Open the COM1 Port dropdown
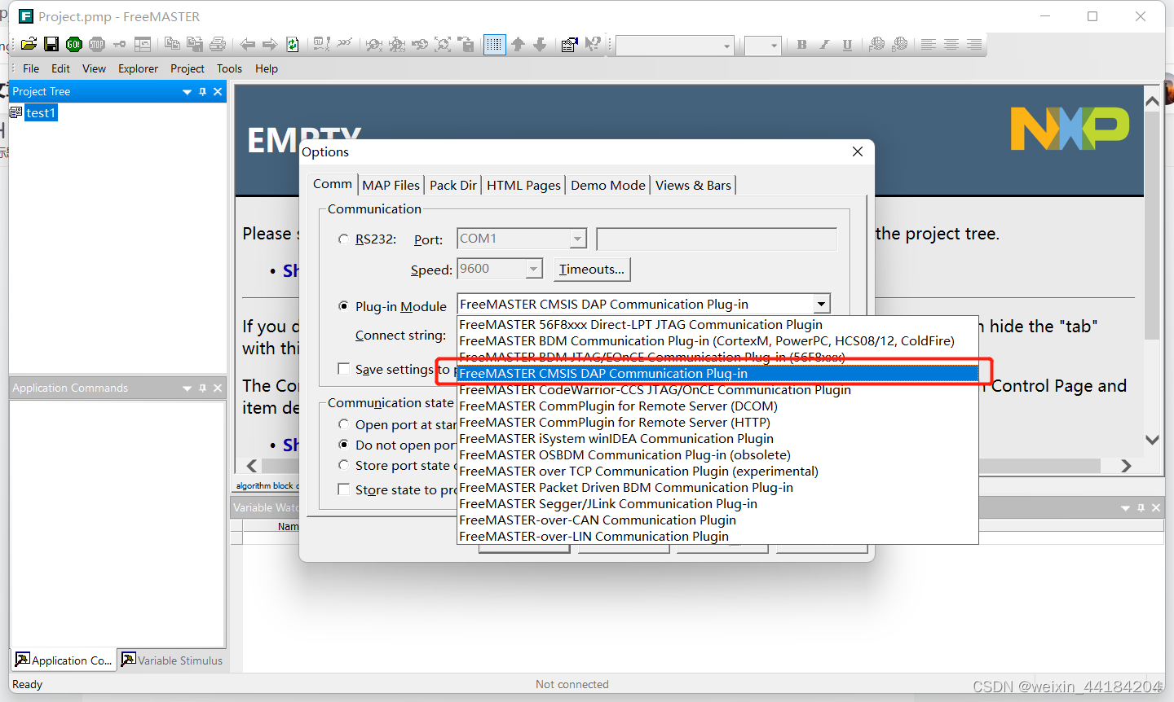 pos(577,239)
